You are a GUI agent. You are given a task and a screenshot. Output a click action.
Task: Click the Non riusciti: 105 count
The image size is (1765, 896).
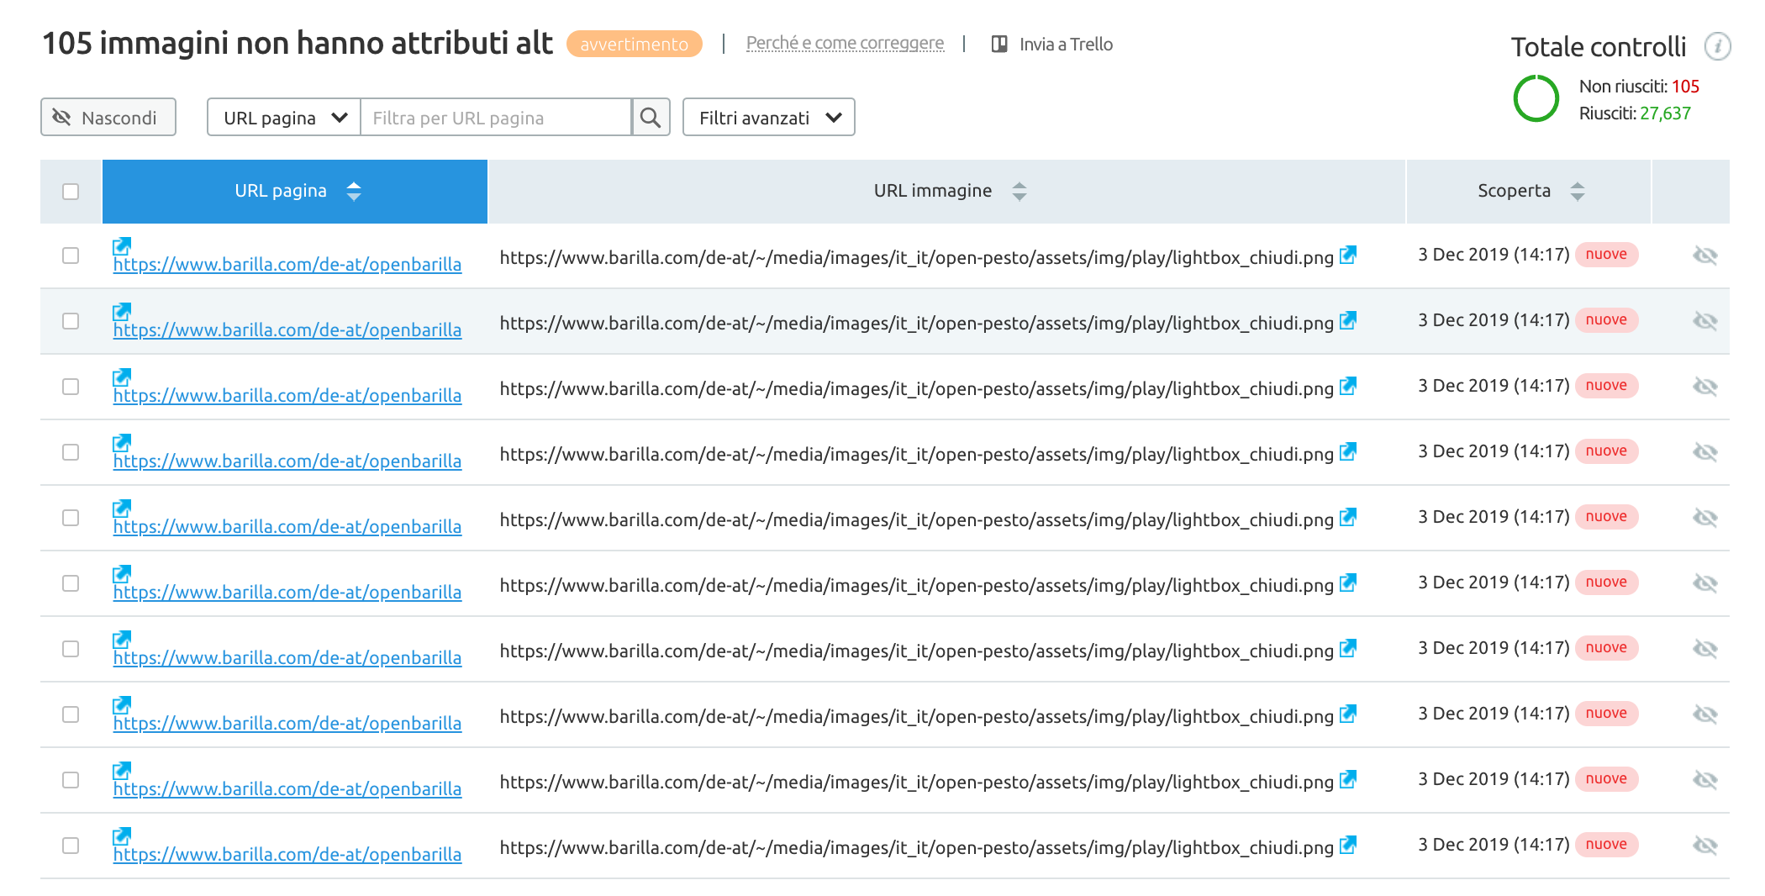(x=1639, y=87)
